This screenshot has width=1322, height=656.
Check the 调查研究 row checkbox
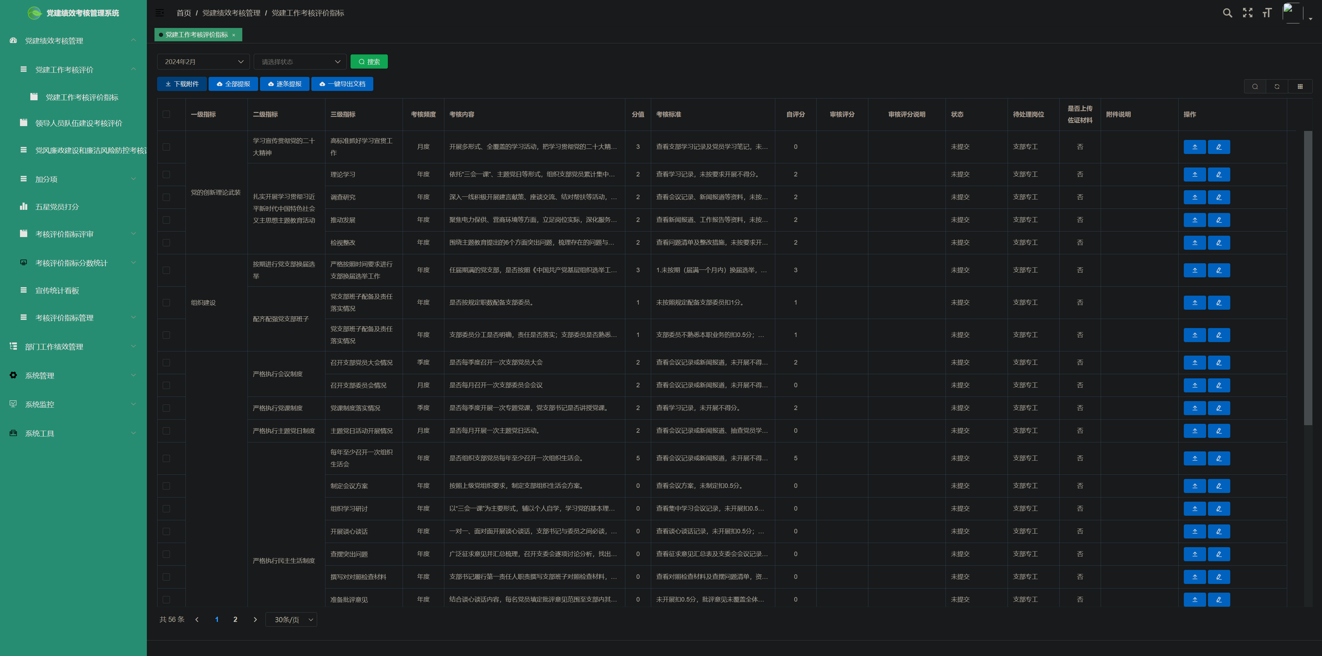(x=166, y=197)
